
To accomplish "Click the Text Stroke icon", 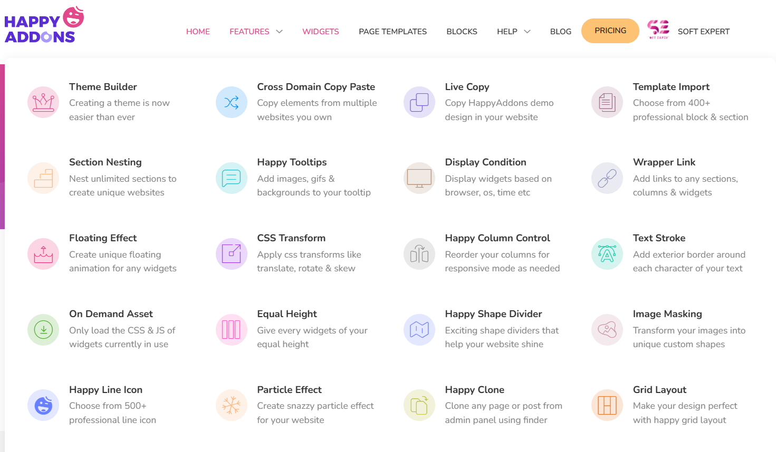I will pos(607,254).
